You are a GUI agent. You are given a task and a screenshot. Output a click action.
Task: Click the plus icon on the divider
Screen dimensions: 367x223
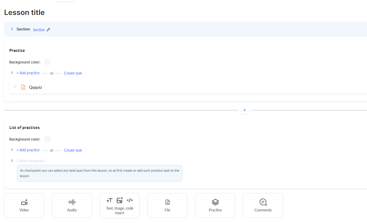[244, 110]
